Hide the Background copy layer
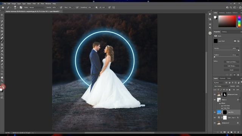The image size is (242, 136). [214, 94]
